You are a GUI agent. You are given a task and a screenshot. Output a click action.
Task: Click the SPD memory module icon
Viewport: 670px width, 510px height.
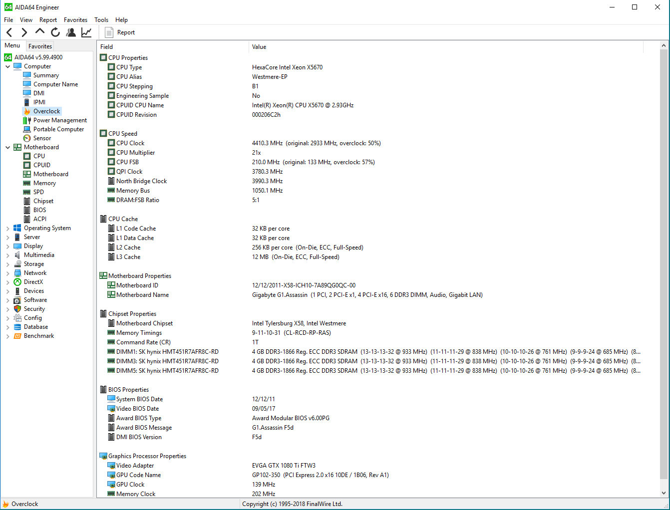tap(27, 192)
